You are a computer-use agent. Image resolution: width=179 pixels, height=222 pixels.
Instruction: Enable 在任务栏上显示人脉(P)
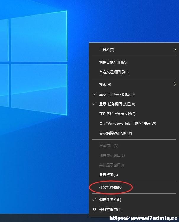point(134,114)
